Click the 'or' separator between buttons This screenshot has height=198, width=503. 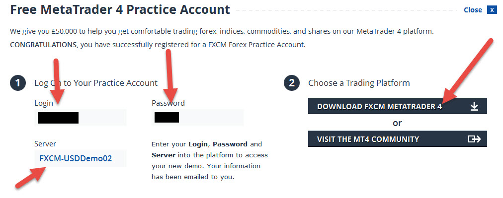tap(397, 123)
